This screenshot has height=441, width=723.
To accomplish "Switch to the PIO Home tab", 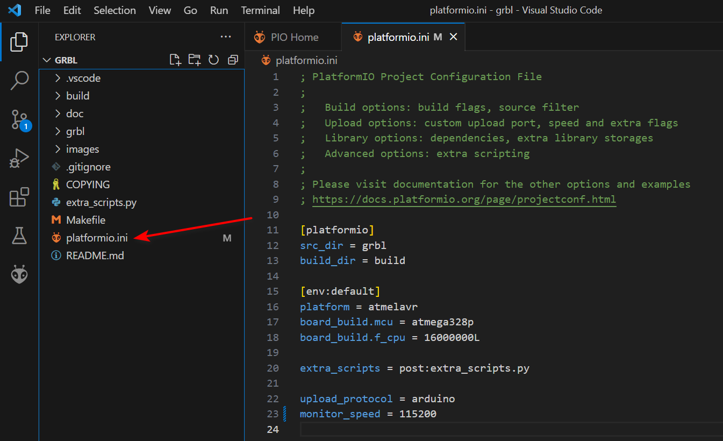I will [x=293, y=37].
